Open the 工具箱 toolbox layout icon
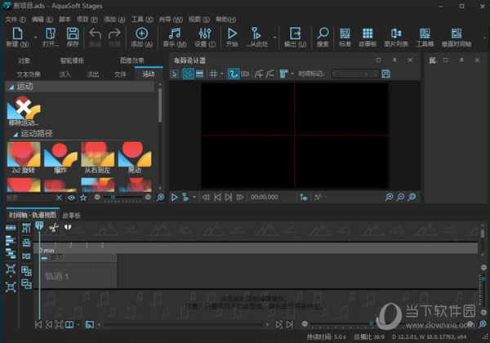Image resolution: width=490 pixels, height=343 pixels. click(x=425, y=33)
